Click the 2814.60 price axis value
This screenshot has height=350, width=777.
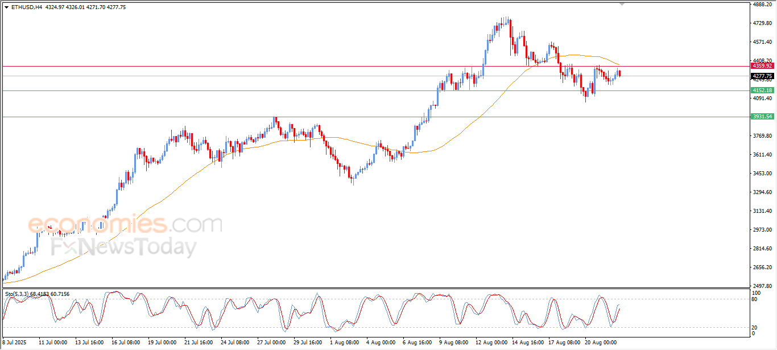[x=762, y=249]
